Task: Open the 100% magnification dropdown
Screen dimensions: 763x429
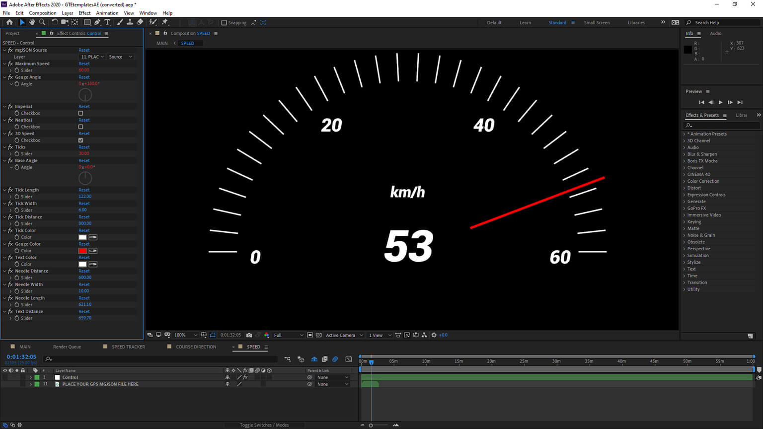Action: (185, 335)
